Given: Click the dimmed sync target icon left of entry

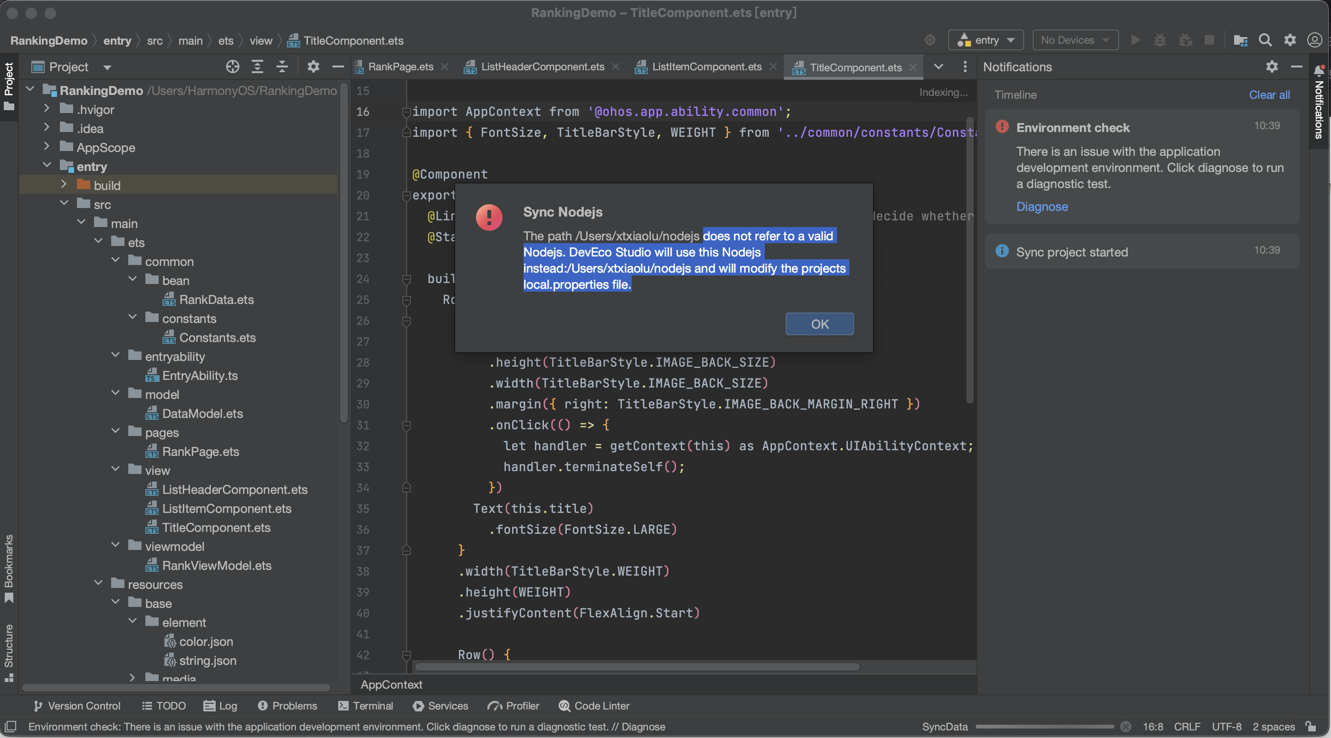Looking at the screenshot, I should point(930,40).
